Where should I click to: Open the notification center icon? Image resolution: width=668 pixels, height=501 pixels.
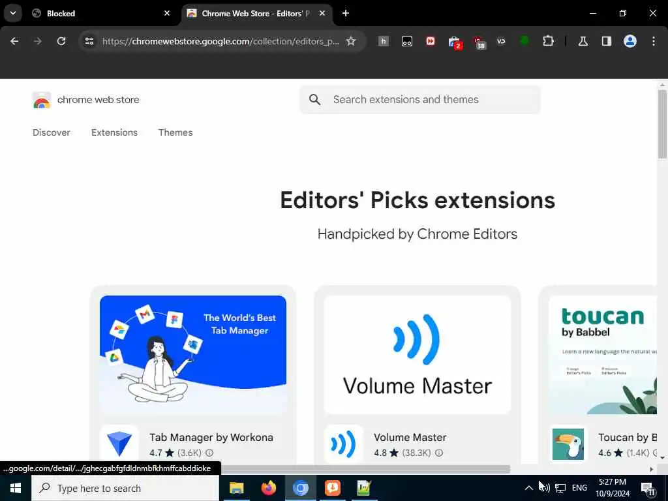tap(648, 489)
